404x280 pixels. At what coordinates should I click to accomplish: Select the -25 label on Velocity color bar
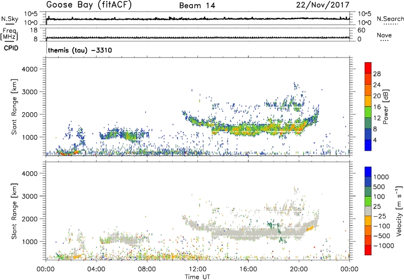(x=380, y=216)
